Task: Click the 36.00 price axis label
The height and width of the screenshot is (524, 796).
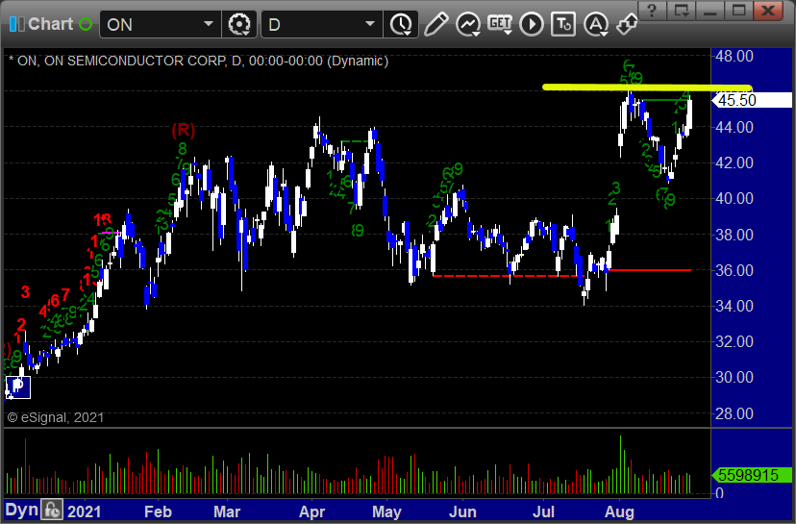Action: [x=734, y=270]
